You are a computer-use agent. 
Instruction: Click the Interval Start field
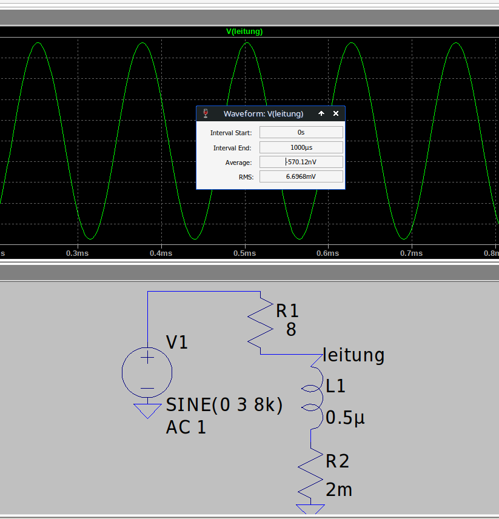coord(301,132)
